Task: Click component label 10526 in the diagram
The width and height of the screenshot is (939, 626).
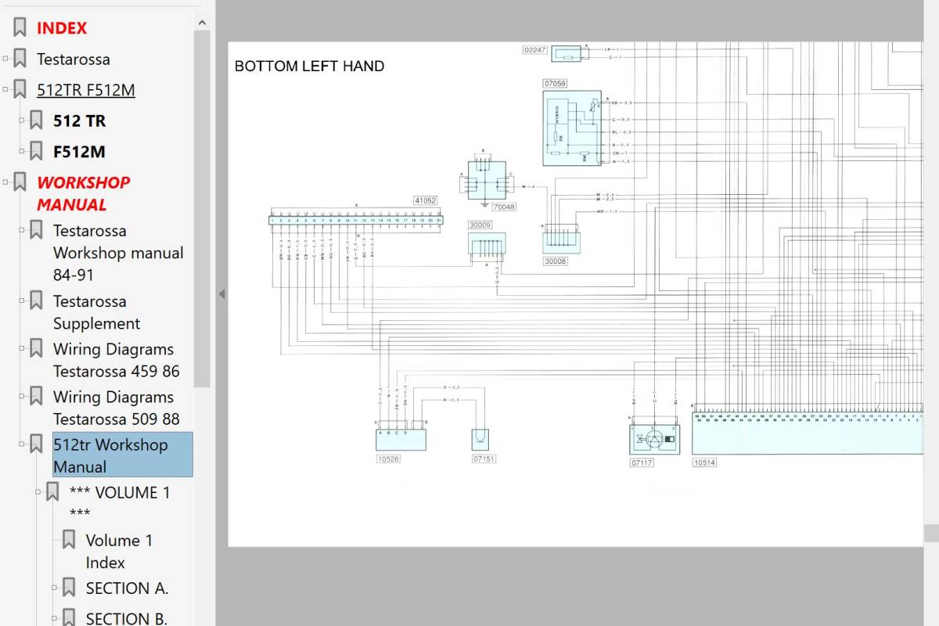Action: tap(388, 459)
